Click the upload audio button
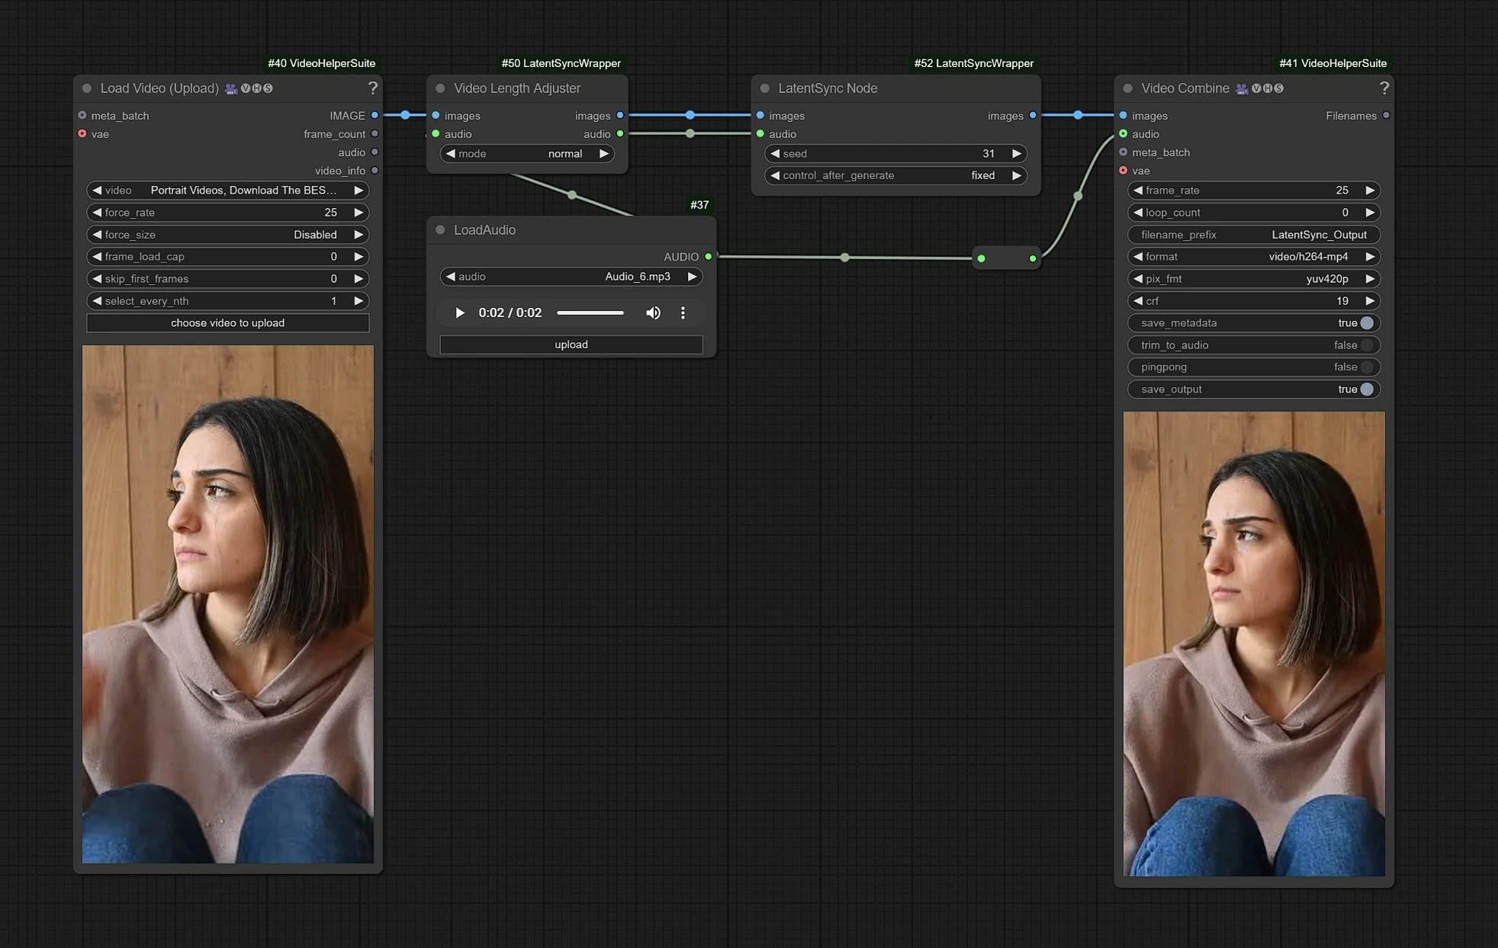Screen dimensions: 1498x948 pos(572,344)
